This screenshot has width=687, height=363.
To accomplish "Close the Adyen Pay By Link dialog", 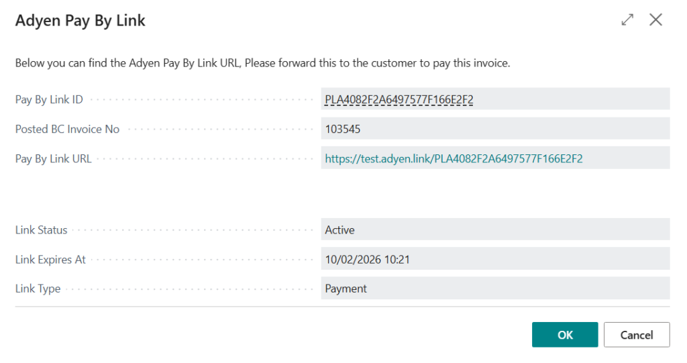I will [655, 20].
